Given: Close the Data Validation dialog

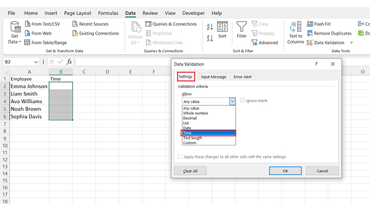Looking at the screenshot, I should (x=333, y=64).
